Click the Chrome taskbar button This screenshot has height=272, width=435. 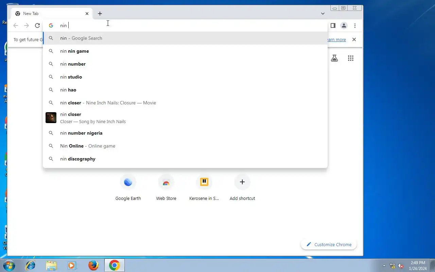(115, 265)
